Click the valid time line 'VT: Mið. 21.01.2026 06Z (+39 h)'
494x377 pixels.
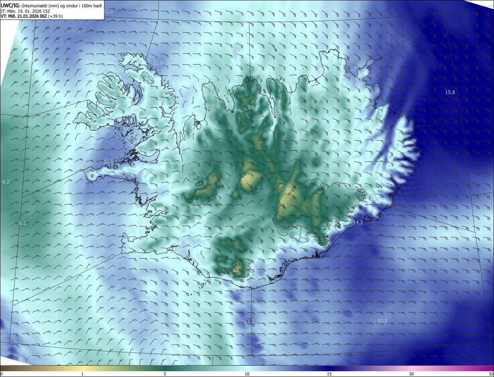click(x=32, y=17)
